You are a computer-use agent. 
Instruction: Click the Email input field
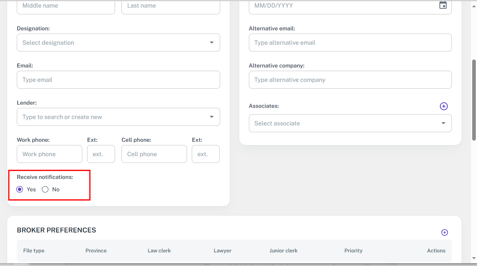pyautogui.click(x=118, y=80)
